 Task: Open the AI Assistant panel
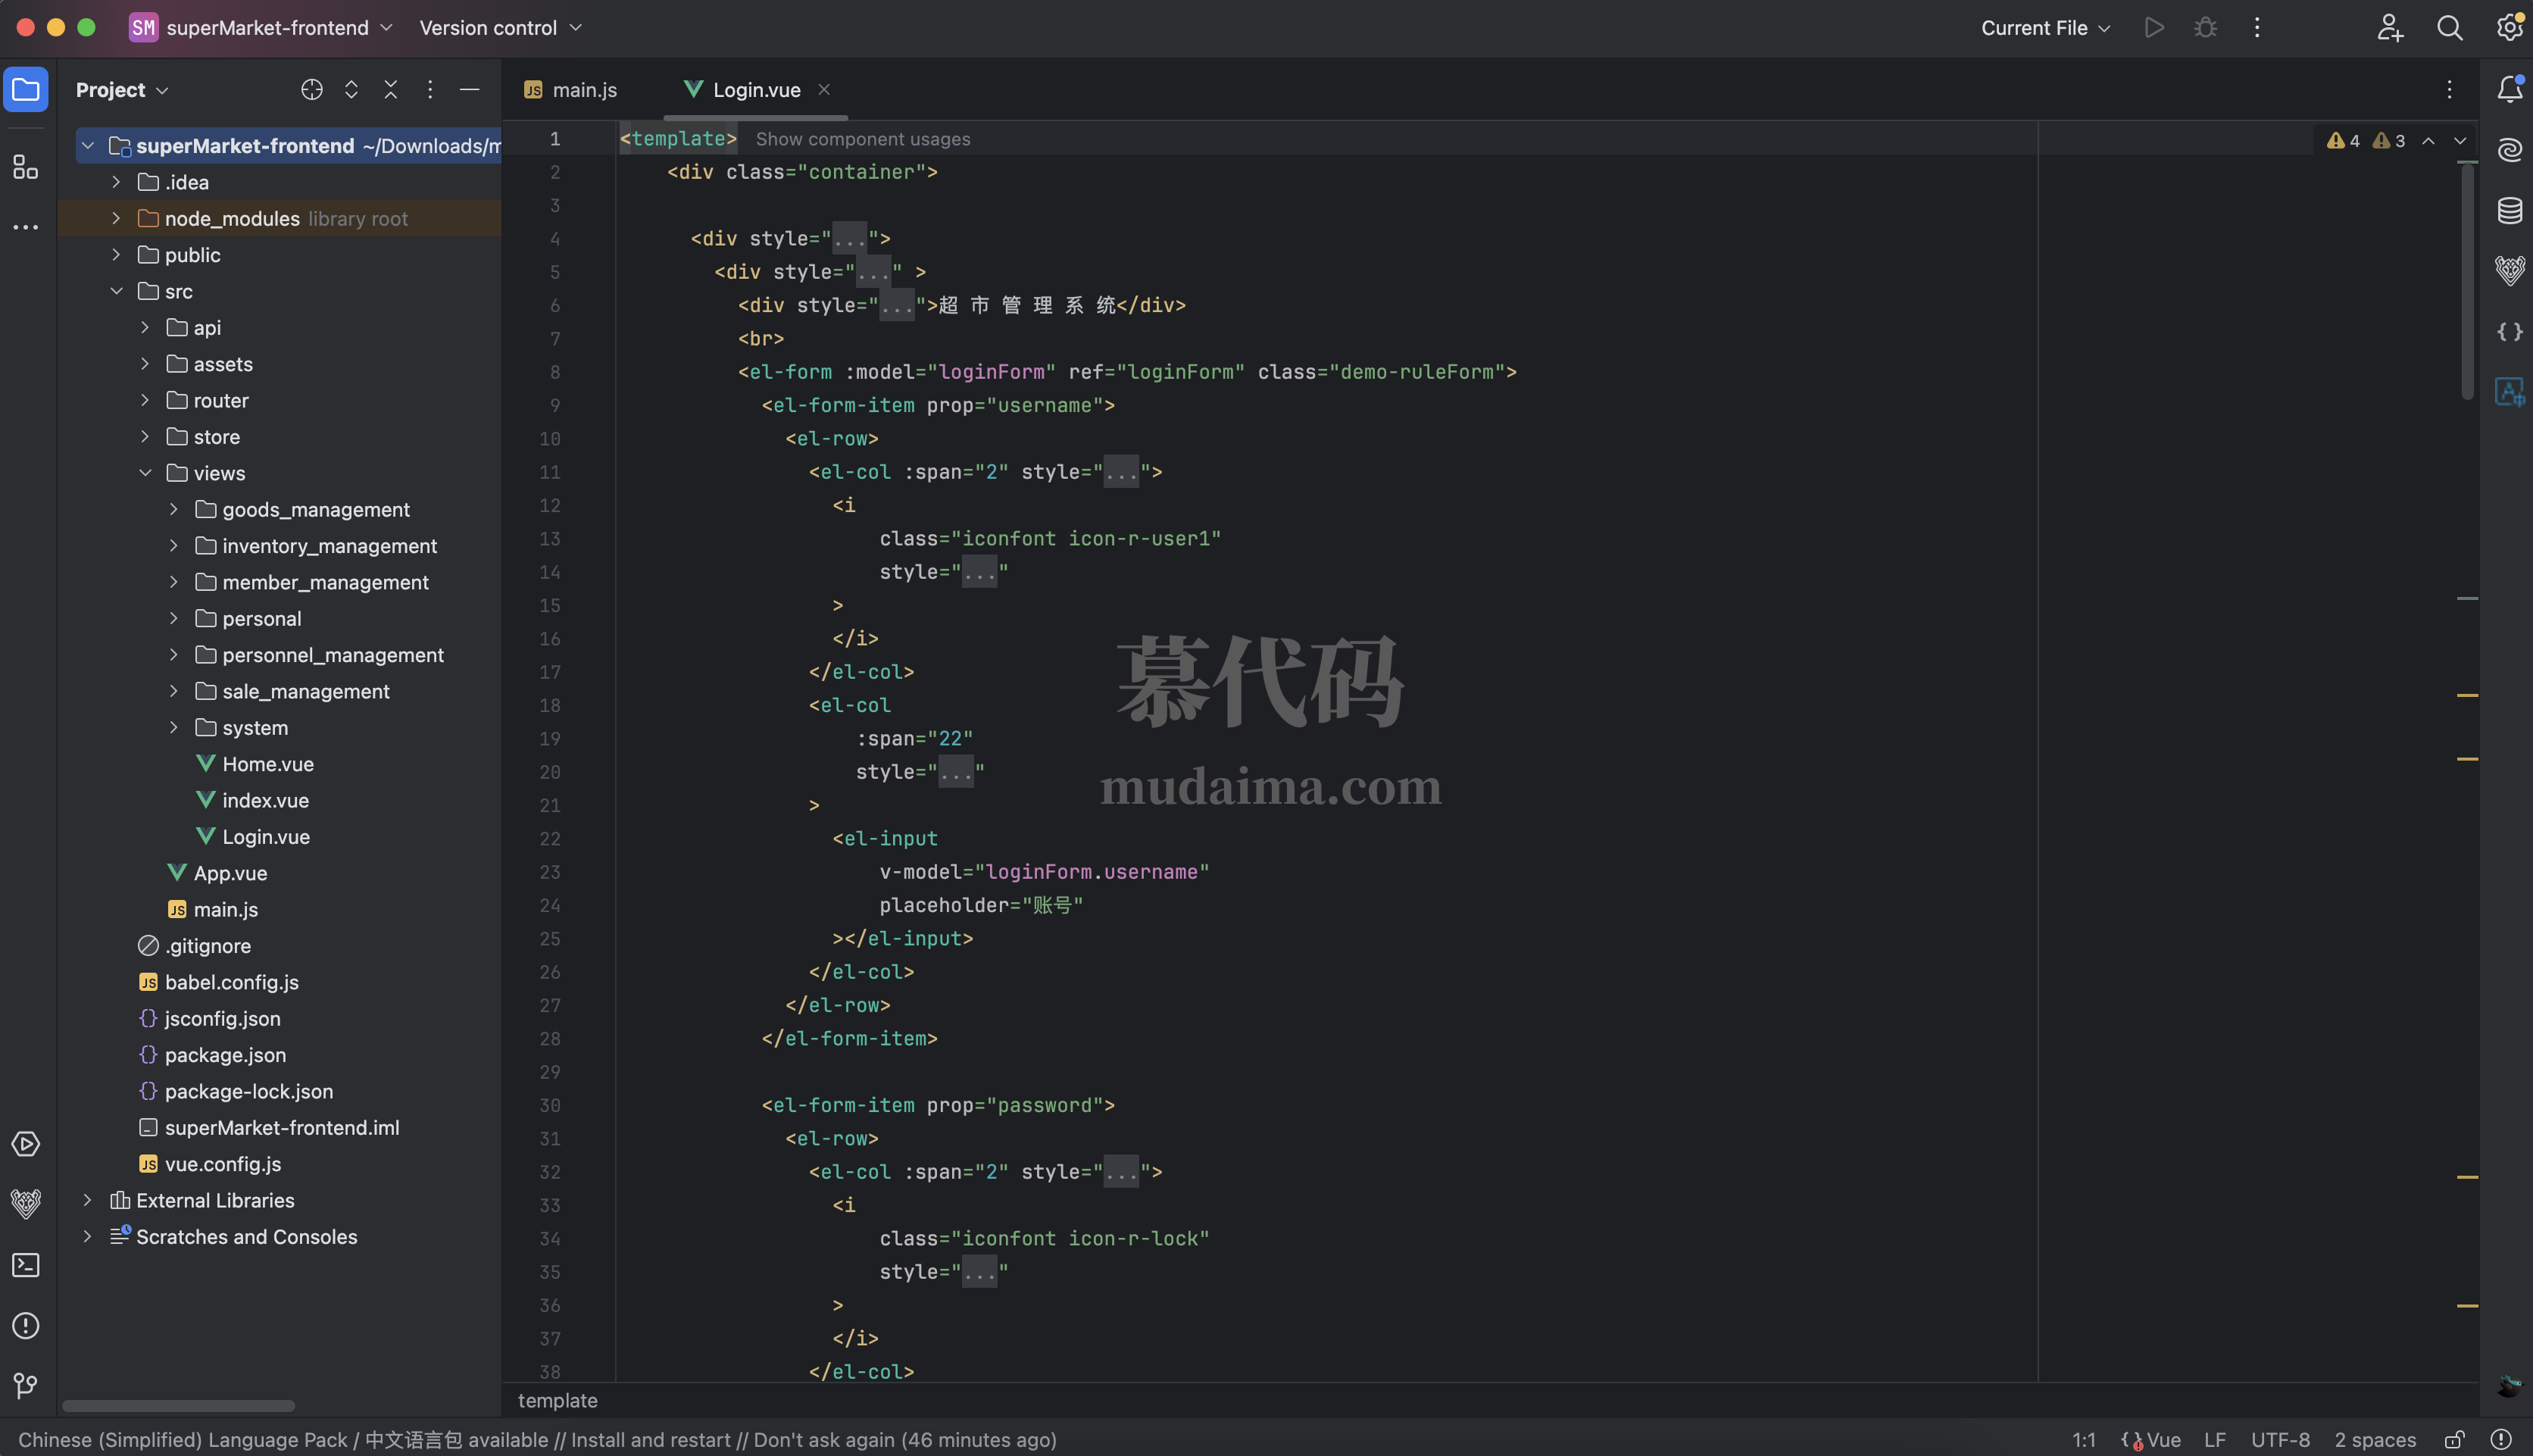point(2510,150)
